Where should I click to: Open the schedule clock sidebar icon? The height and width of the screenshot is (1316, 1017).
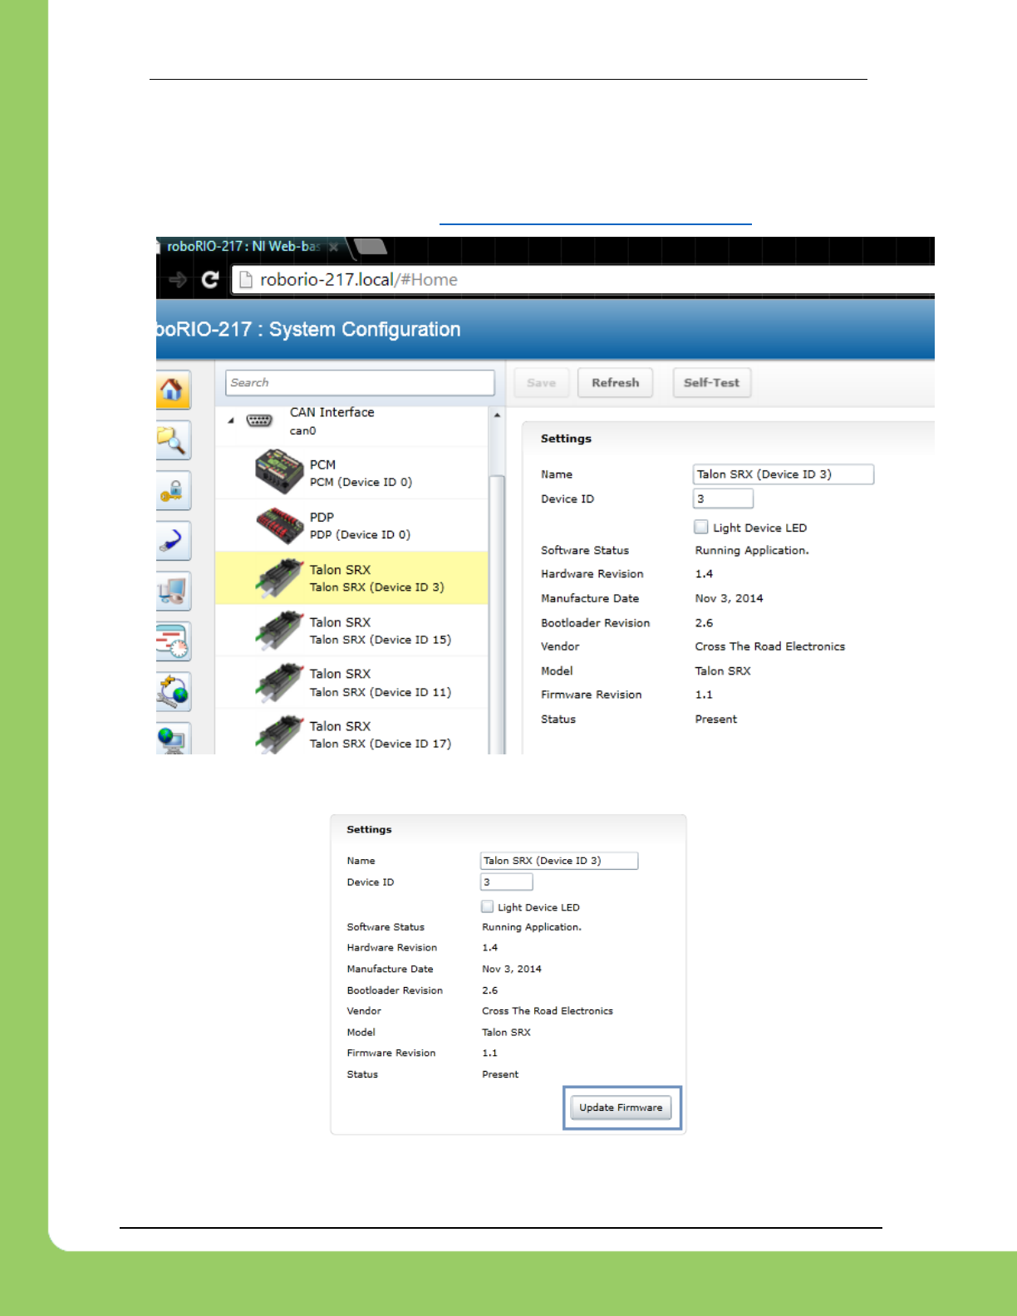click(x=173, y=641)
